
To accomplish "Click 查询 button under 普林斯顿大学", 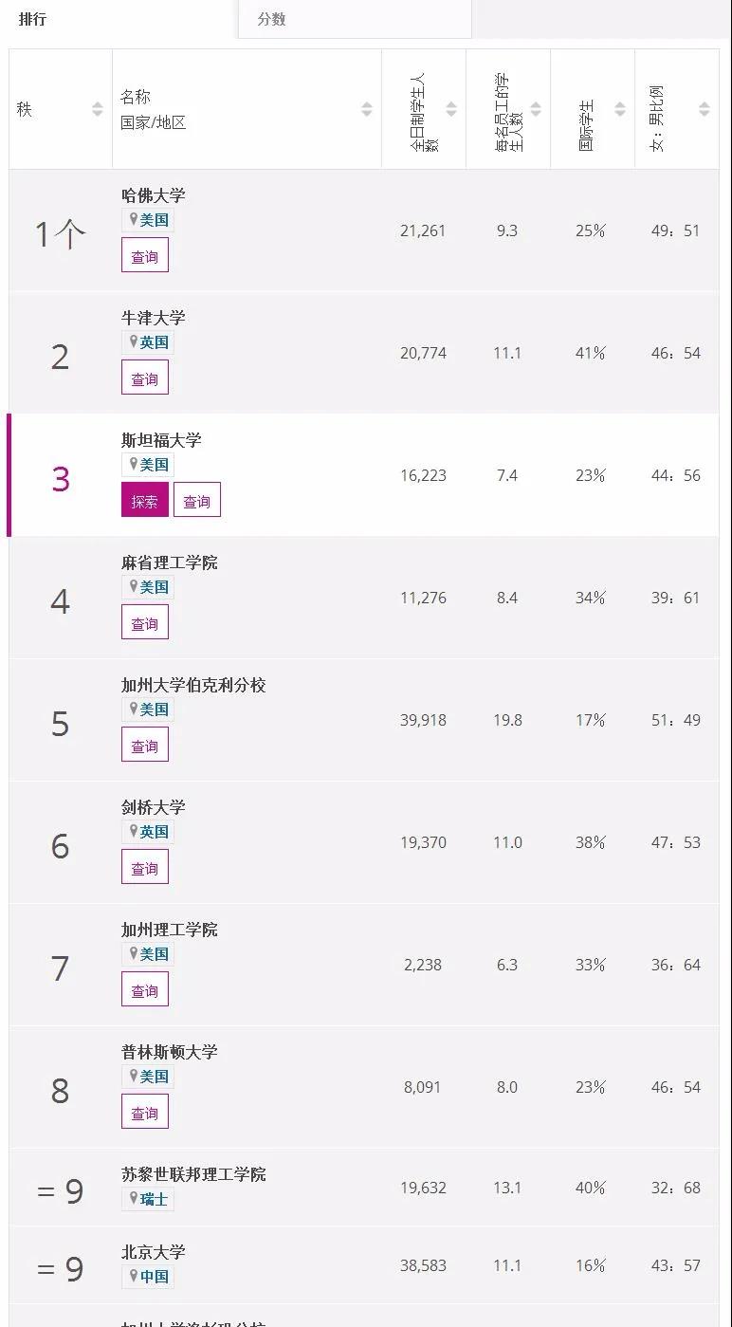I will pos(145,1113).
